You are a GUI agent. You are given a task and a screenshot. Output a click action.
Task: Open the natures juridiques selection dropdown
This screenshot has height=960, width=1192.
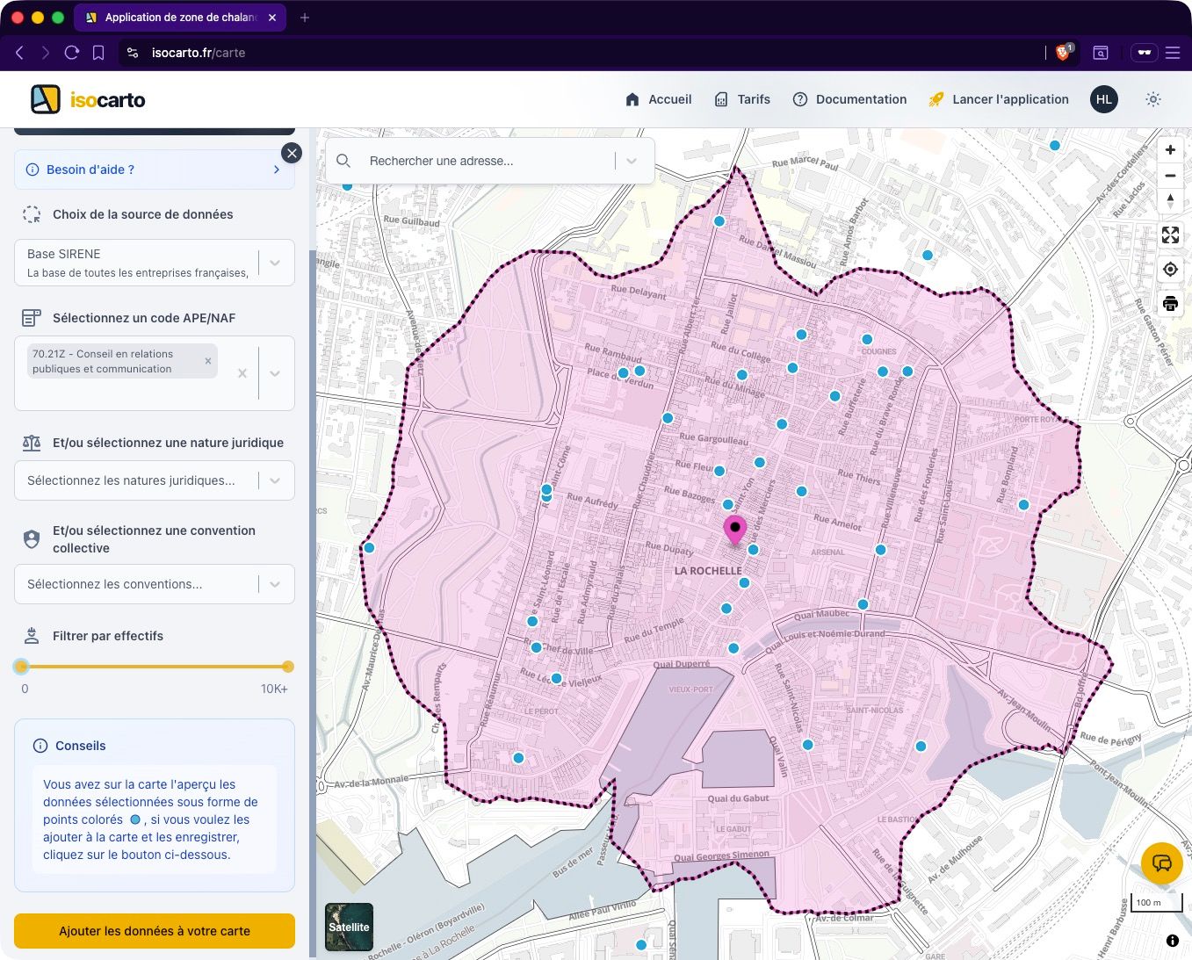click(275, 480)
